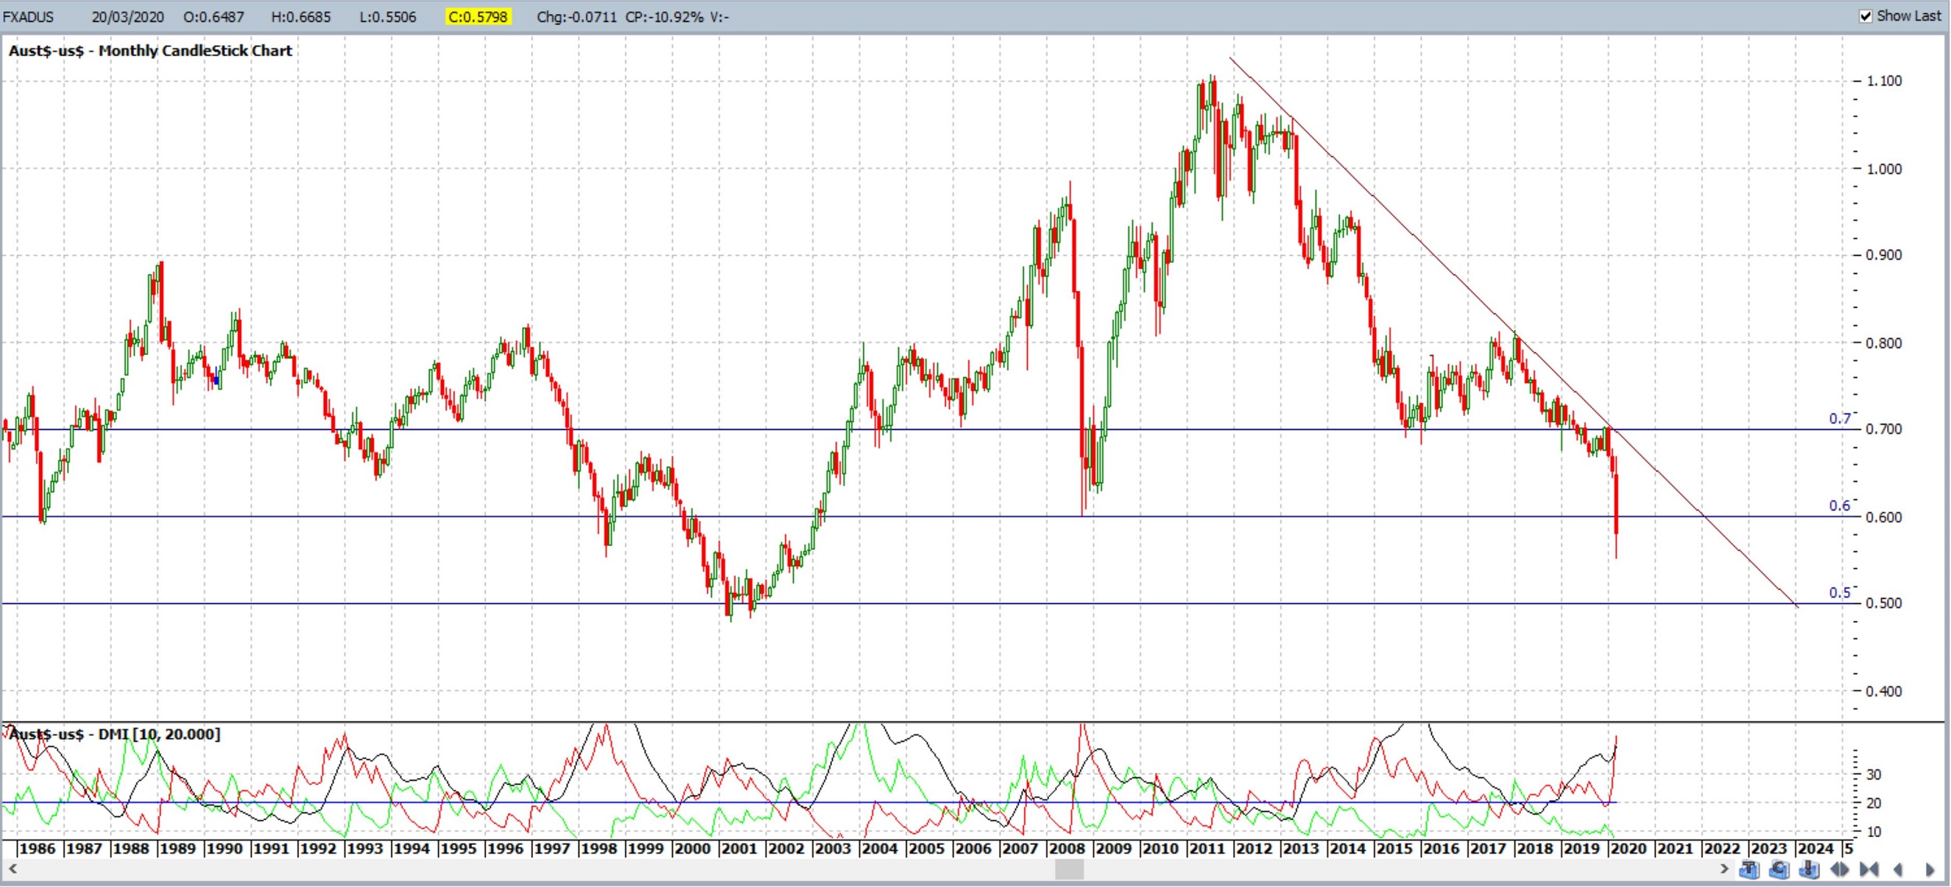Click the Chg:-0.0711 change value
Viewport: 1951px width, 887px height.
coord(576,17)
